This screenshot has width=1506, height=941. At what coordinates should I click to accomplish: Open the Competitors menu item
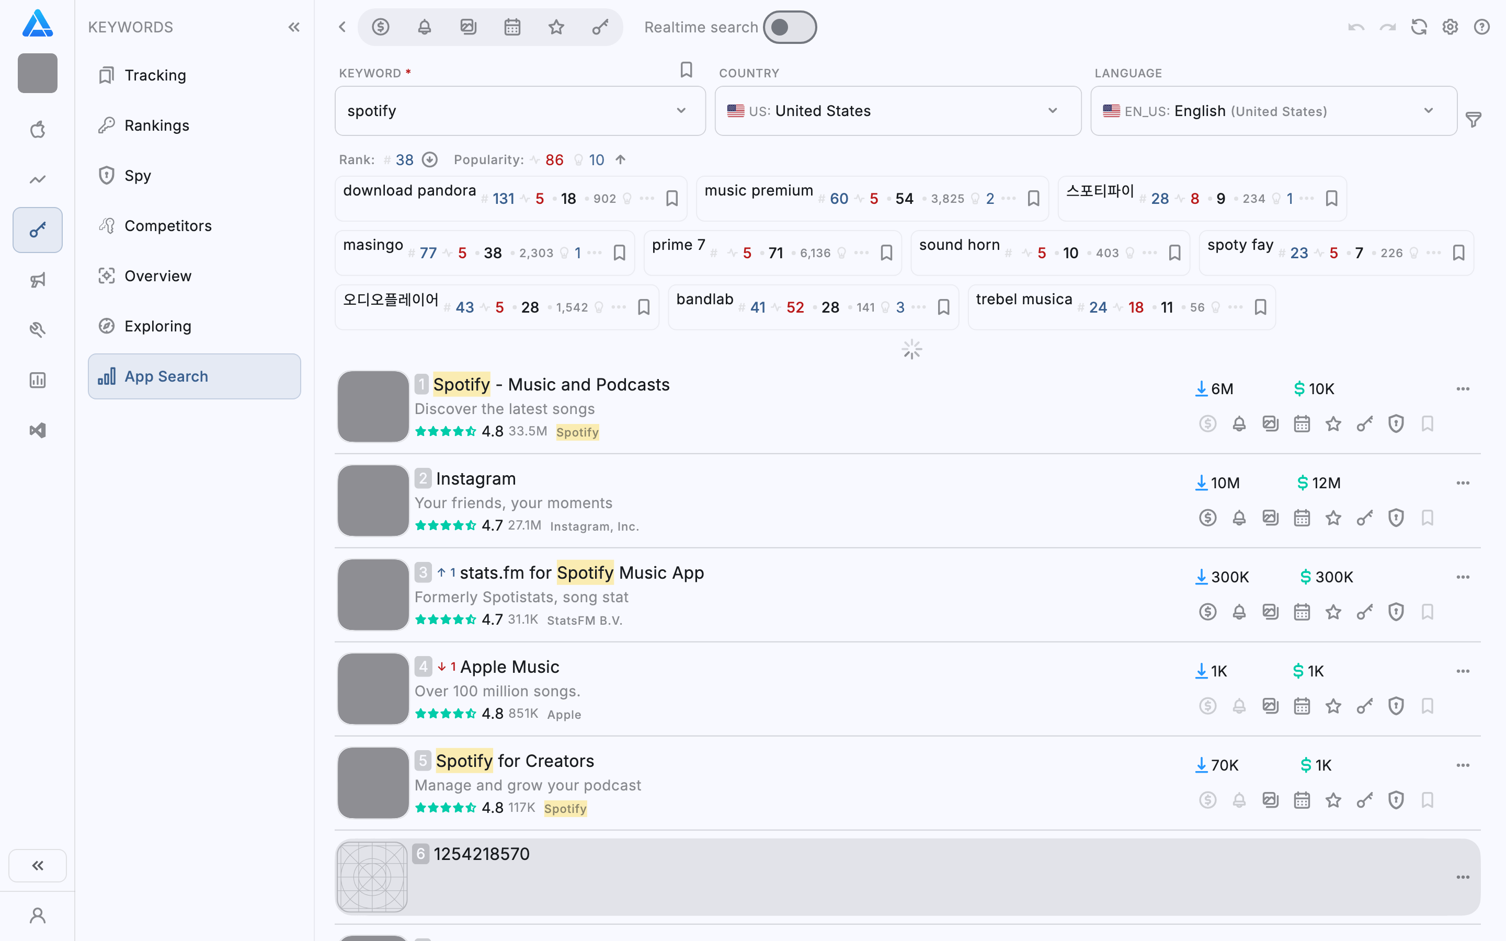168,226
